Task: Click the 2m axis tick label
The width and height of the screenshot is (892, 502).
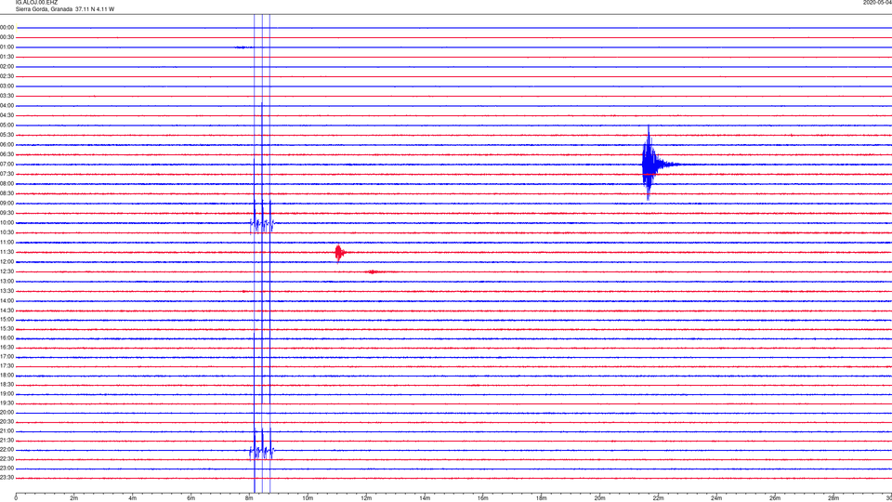Action: pyautogui.click(x=74, y=498)
